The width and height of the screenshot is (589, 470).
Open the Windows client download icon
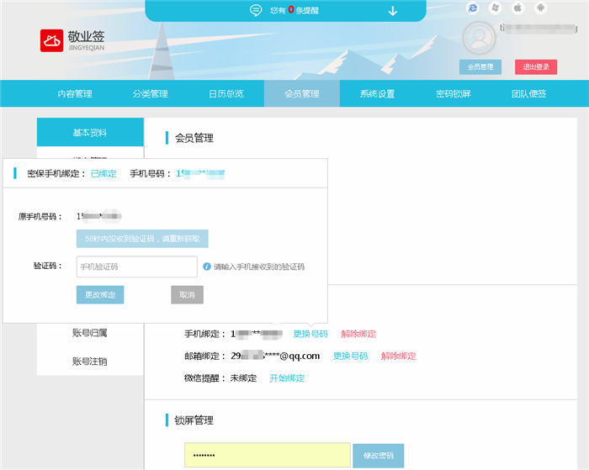pos(496,8)
